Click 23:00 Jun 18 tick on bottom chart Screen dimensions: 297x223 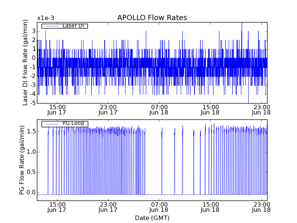[x=262, y=207]
